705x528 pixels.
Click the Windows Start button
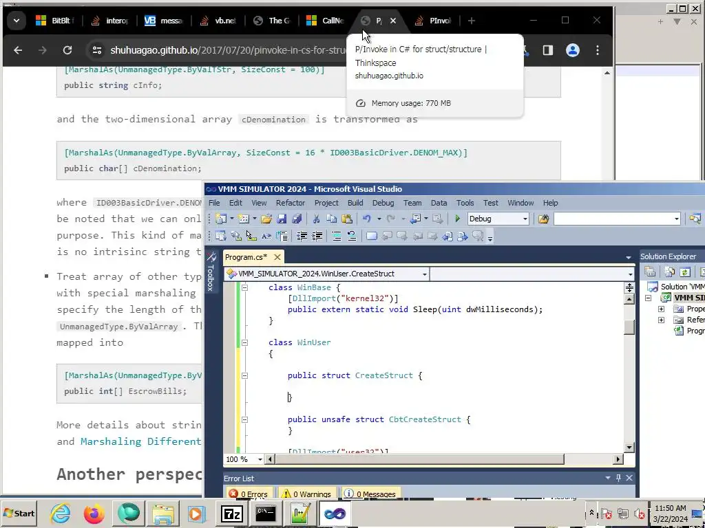(19, 514)
